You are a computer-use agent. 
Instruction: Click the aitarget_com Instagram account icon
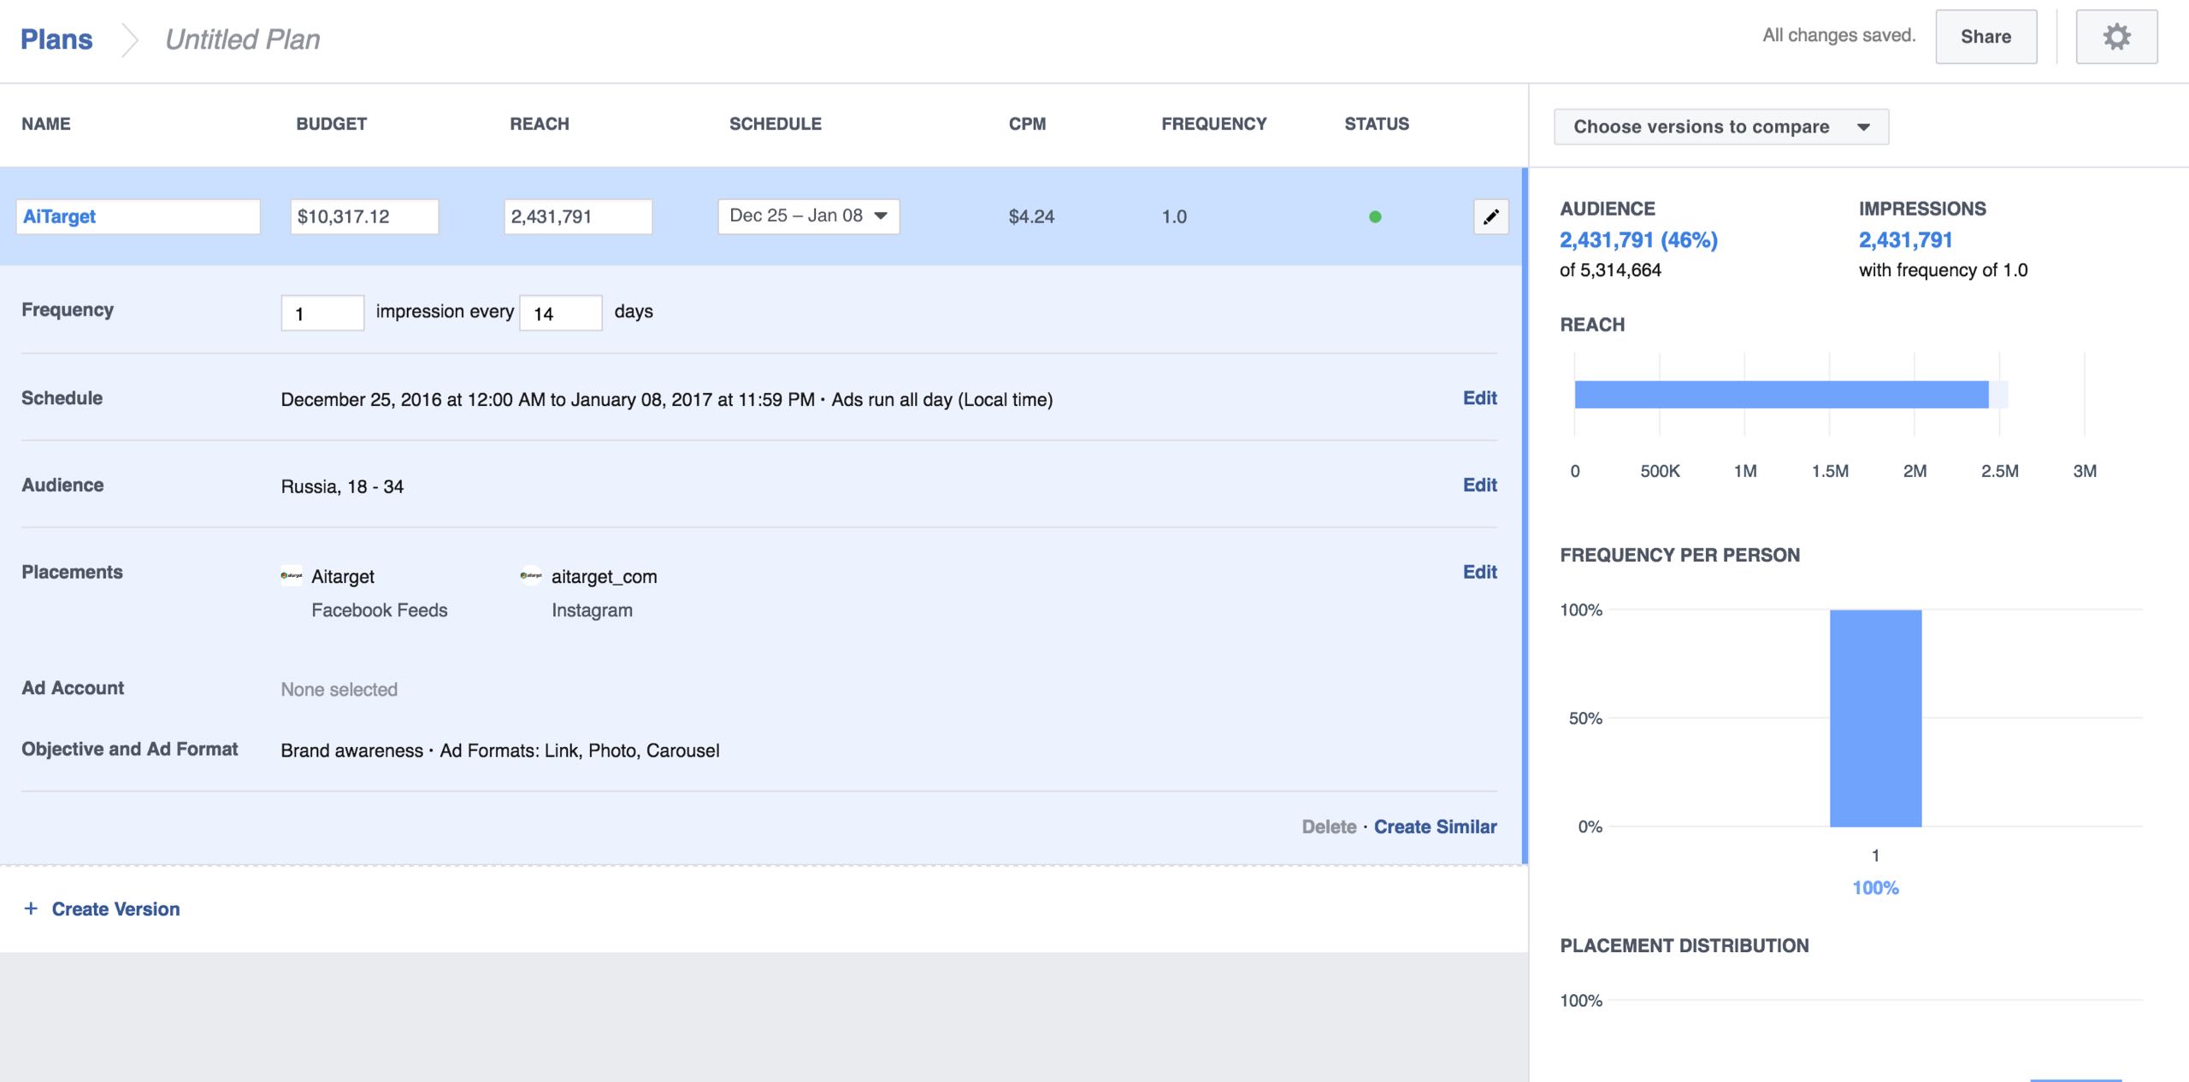pos(531,576)
